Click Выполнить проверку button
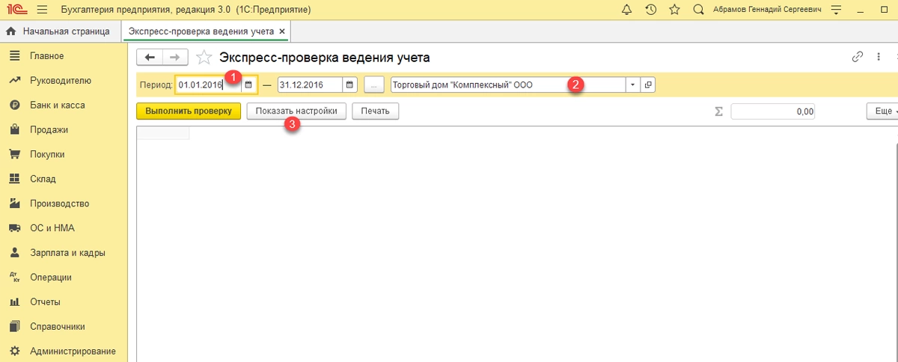This screenshot has height=362, width=898. point(189,111)
